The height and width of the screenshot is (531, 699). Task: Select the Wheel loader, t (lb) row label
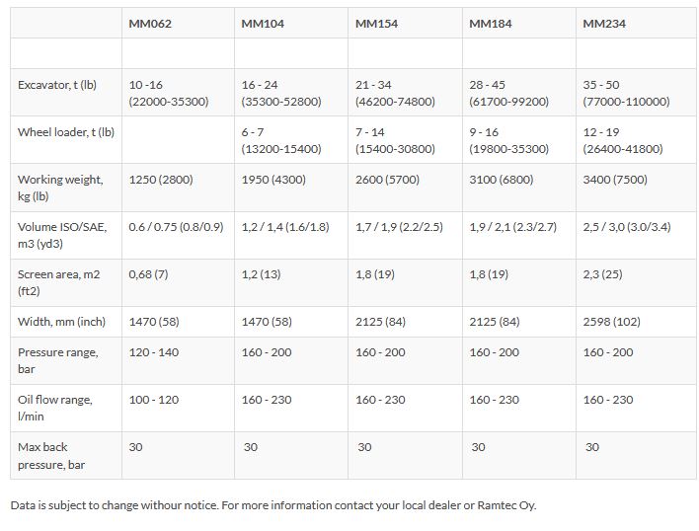[66, 132]
